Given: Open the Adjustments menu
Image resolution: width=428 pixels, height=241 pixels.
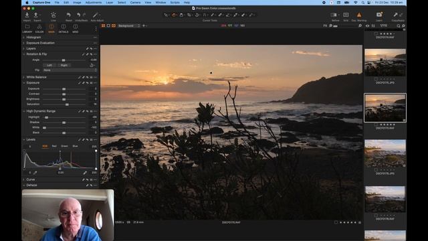Looking at the screenshot, I should coord(94,3).
